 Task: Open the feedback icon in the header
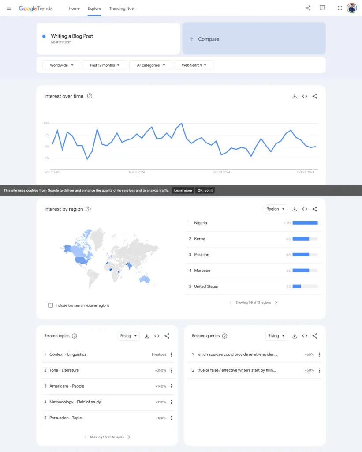[322, 8]
